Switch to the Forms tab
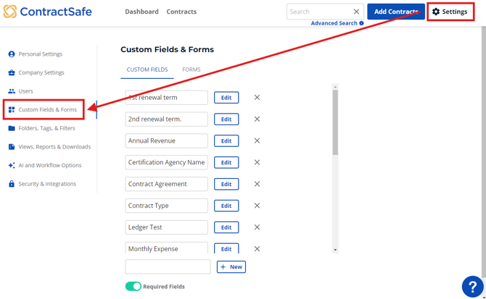The image size is (486, 299). pyautogui.click(x=191, y=70)
